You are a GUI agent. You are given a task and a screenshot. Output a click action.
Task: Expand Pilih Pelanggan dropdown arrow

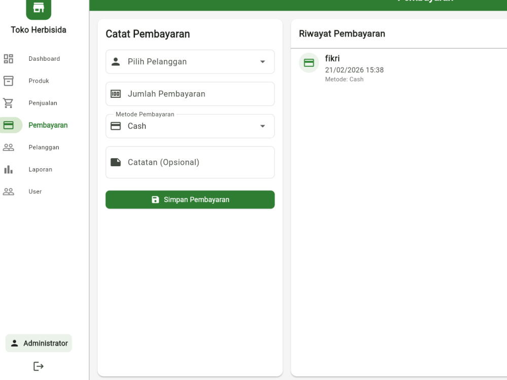click(263, 62)
